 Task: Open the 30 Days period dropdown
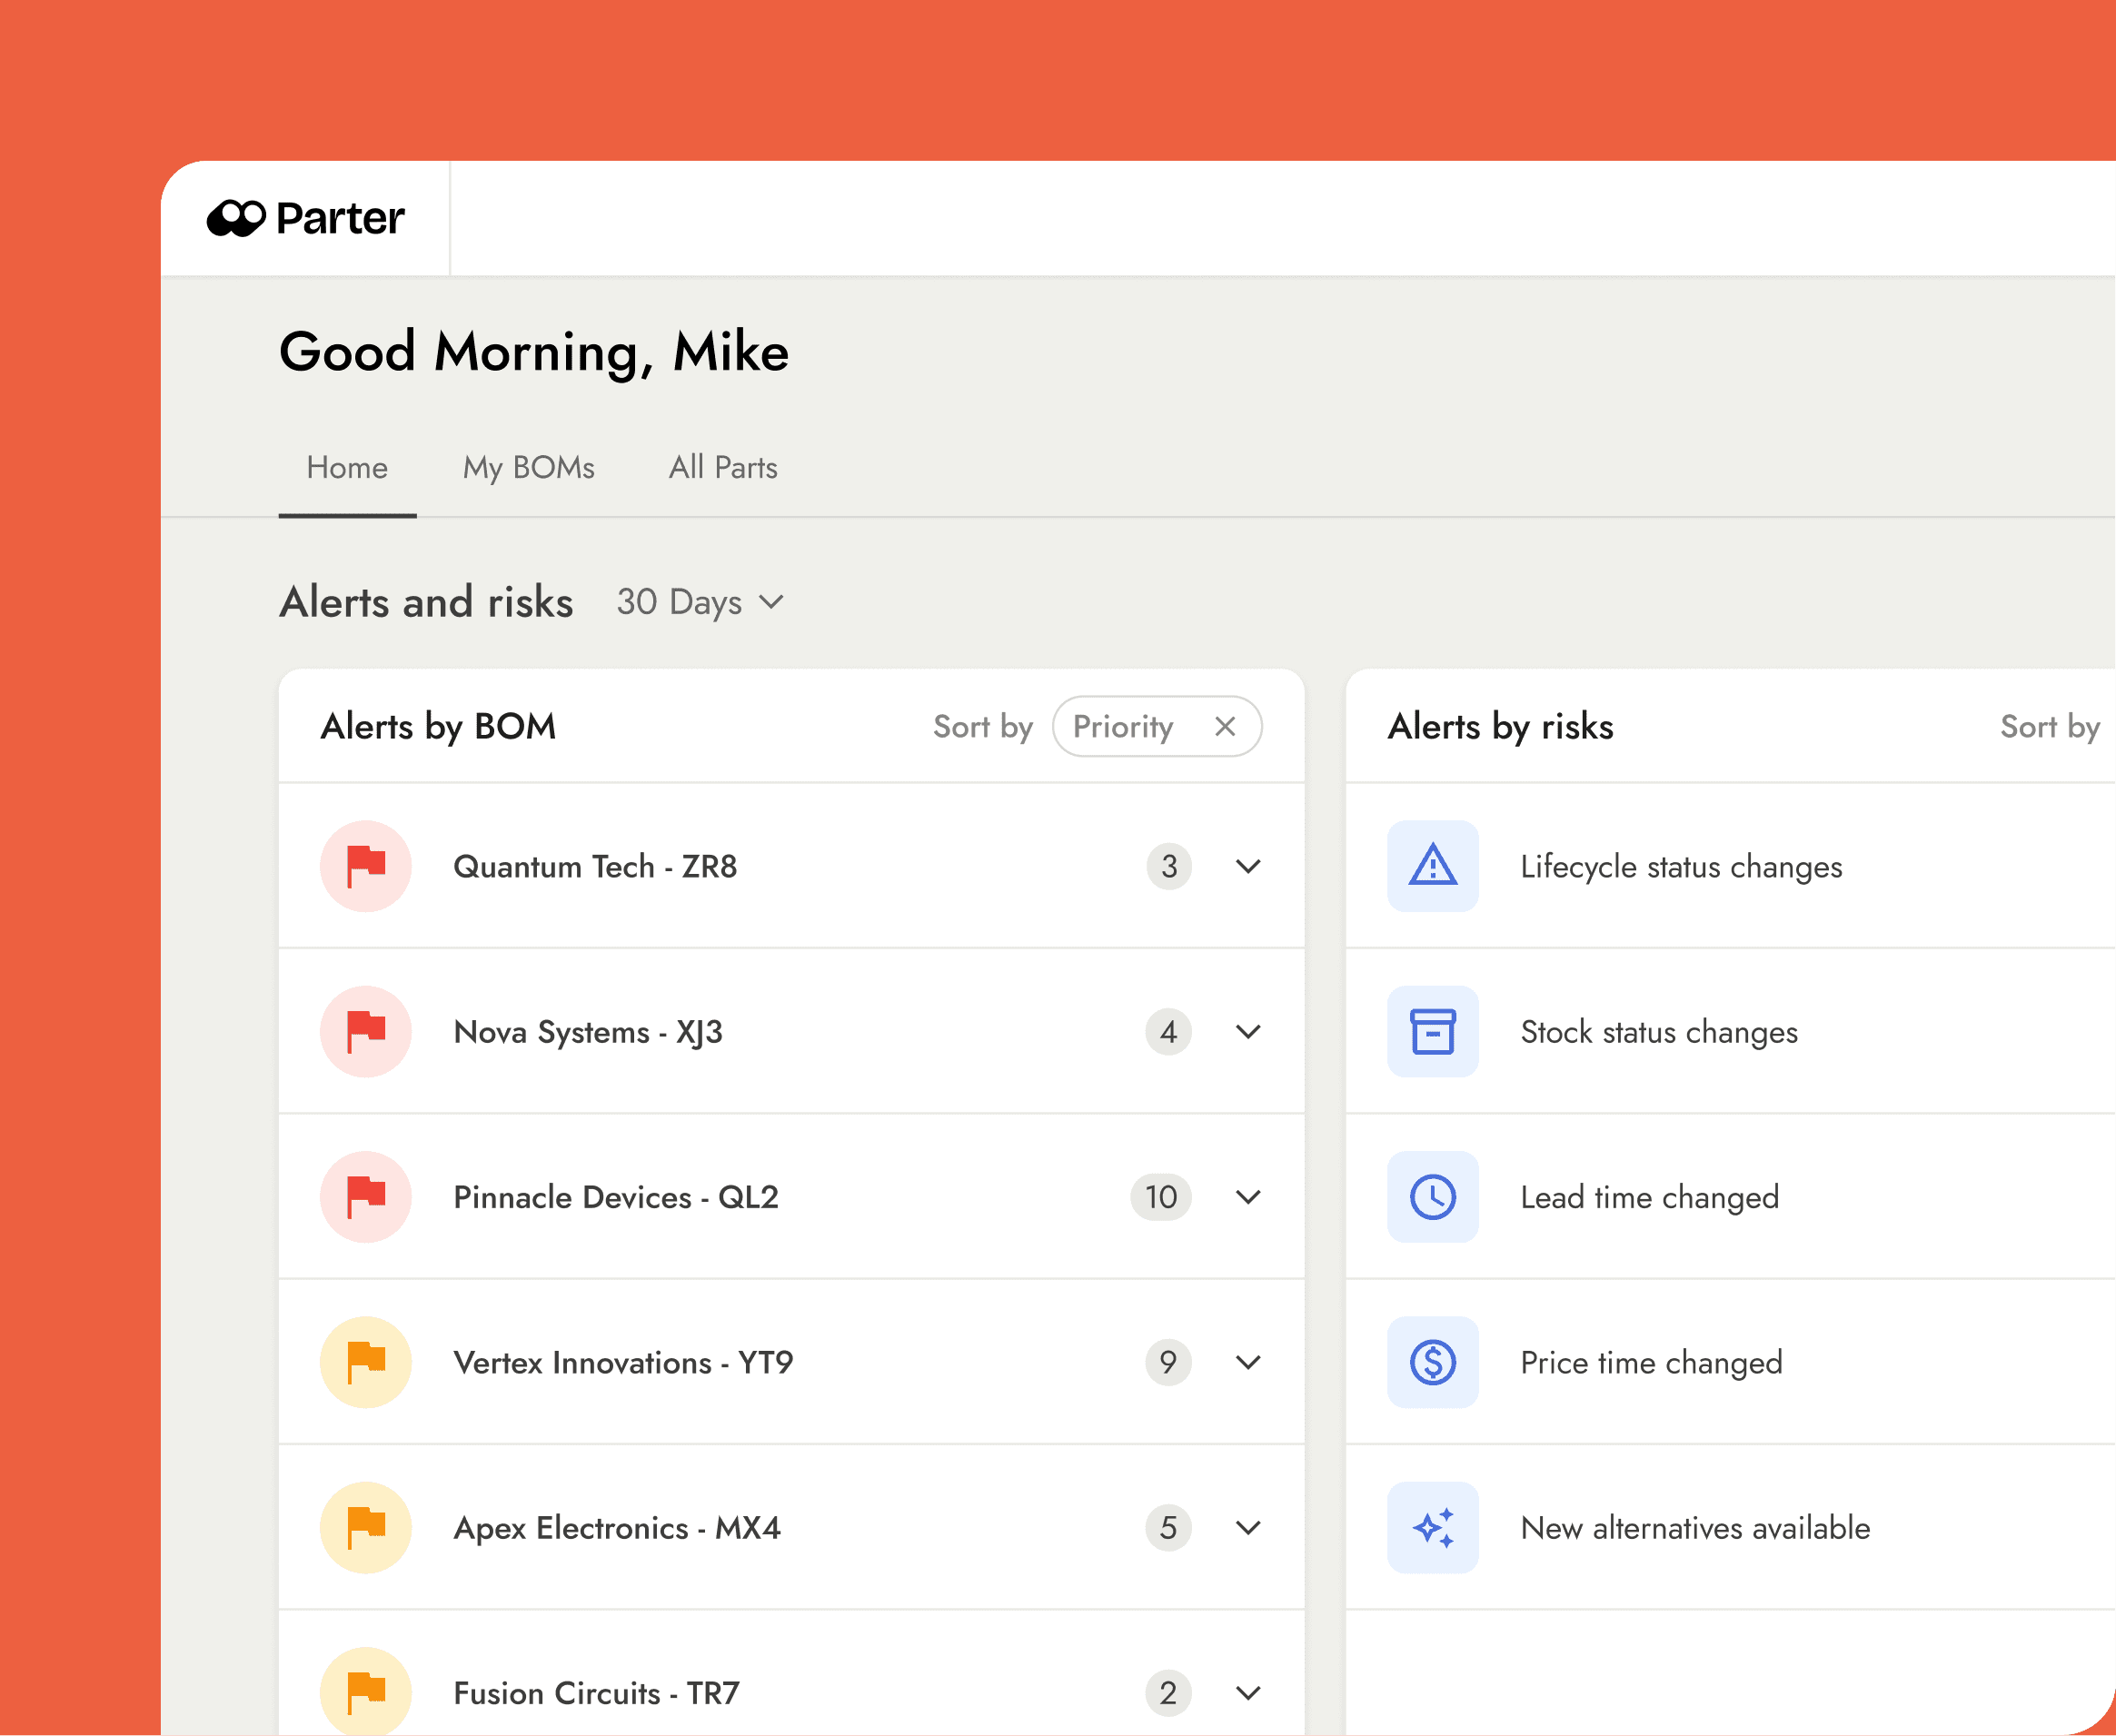coord(700,602)
